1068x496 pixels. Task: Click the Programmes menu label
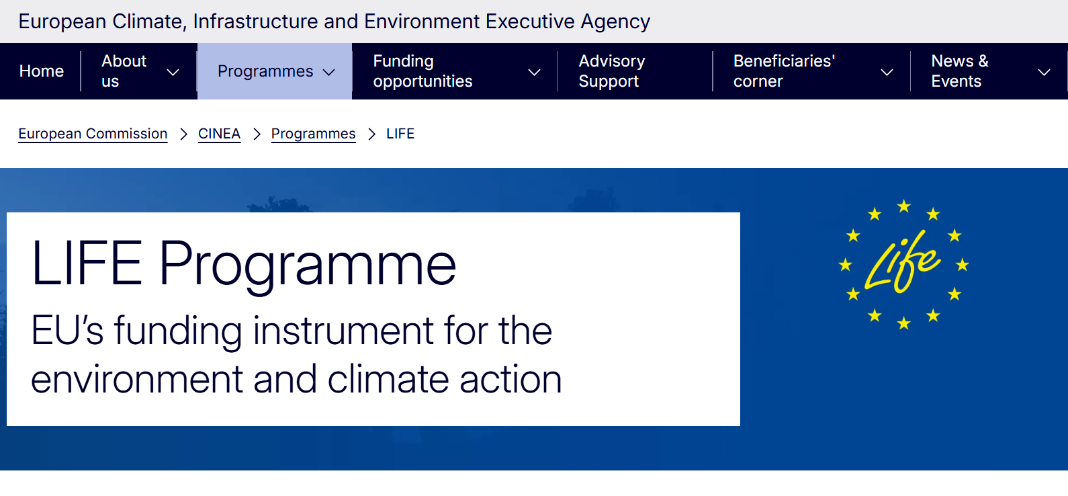coord(265,71)
